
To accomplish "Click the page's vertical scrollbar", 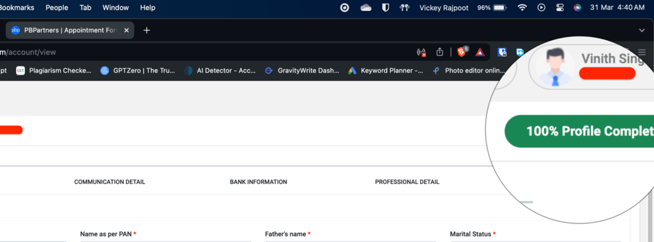I will (650, 217).
